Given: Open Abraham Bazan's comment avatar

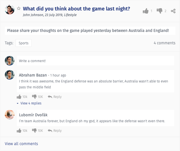Looking at the screenshot, I should [x=10, y=75].
